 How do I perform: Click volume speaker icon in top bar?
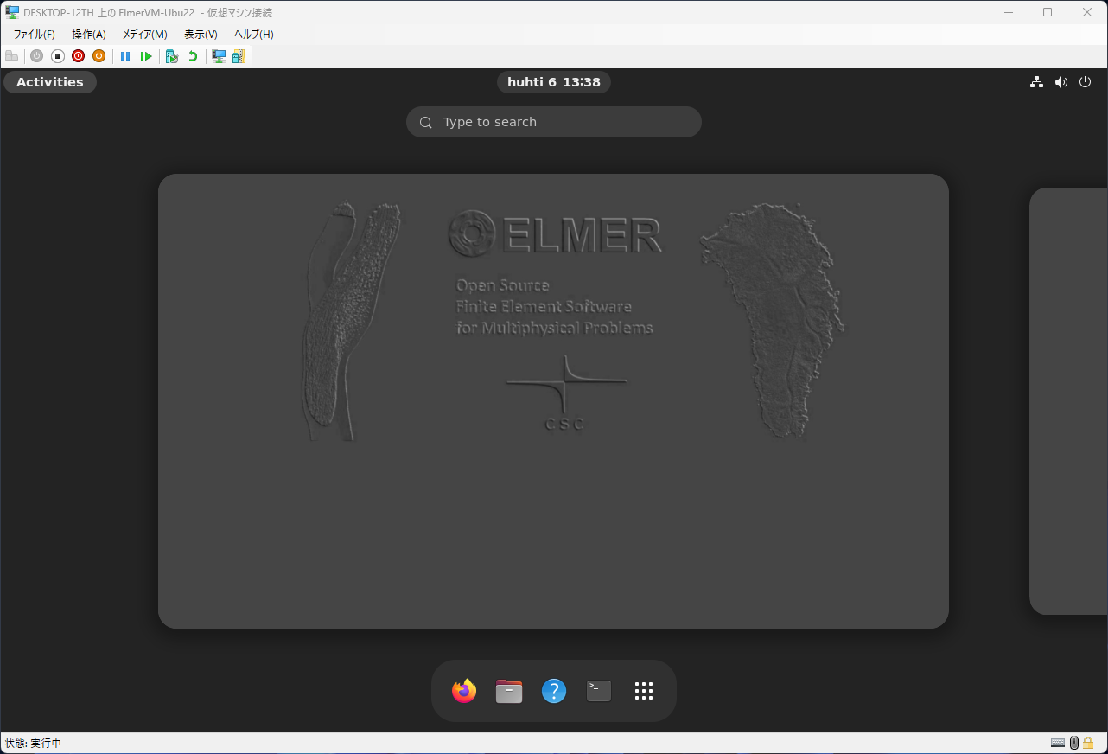click(x=1061, y=82)
